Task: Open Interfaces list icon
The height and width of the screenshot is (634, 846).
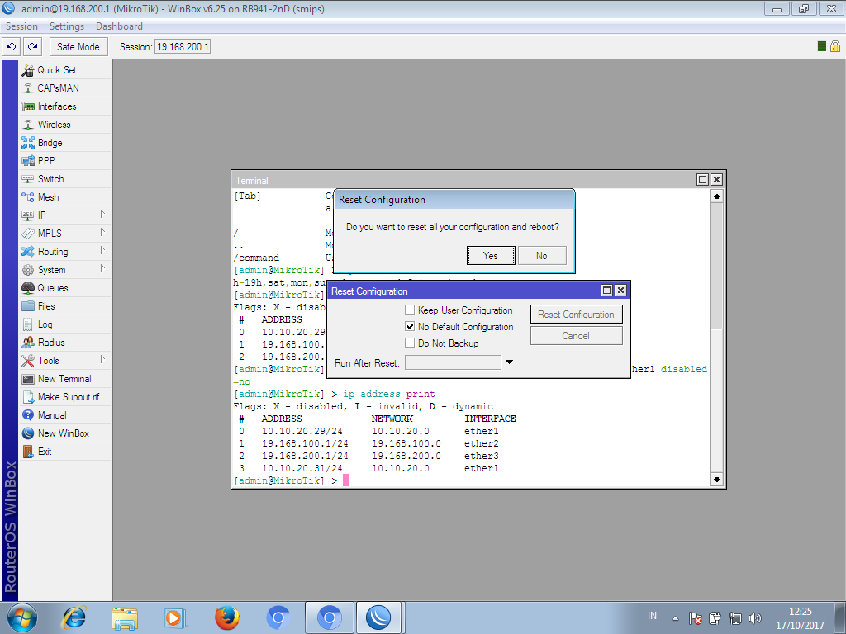Action: click(27, 106)
